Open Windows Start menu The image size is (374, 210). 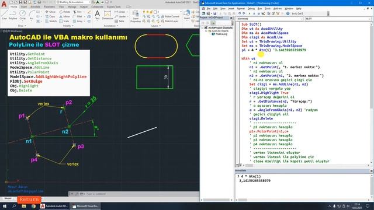(x=5, y=206)
